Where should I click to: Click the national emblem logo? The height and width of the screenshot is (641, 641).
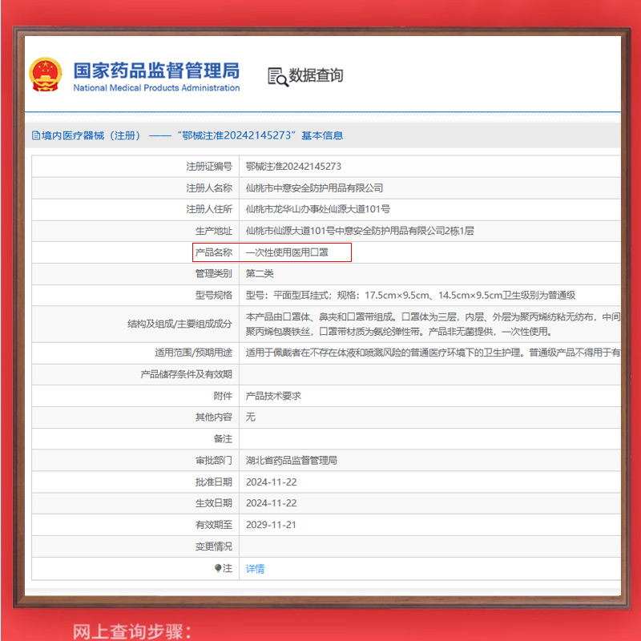(46, 75)
